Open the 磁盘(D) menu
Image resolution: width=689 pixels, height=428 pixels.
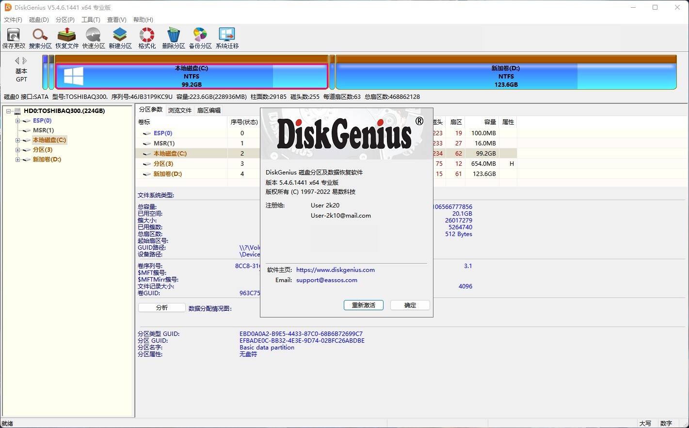coord(39,20)
